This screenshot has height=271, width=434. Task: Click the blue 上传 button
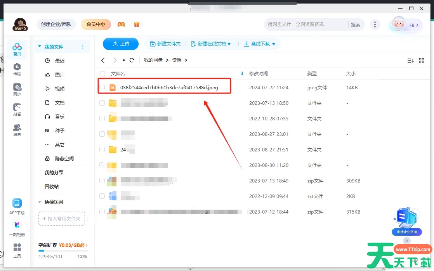click(120, 44)
